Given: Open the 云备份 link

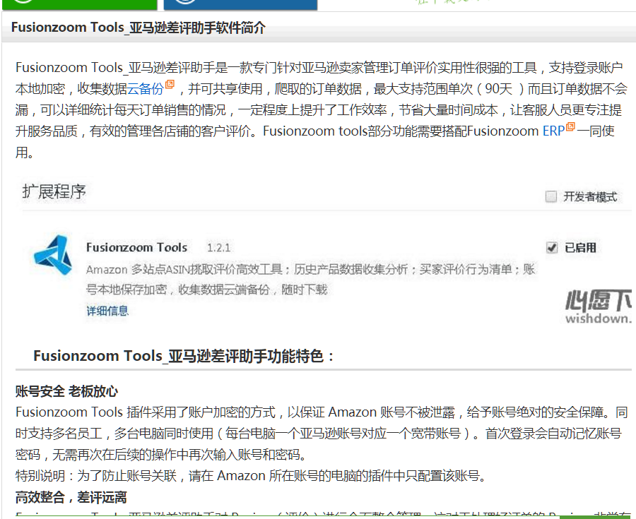Looking at the screenshot, I should [145, 89].
